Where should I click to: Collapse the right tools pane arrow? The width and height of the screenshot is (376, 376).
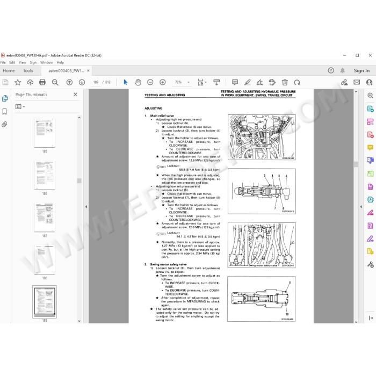(x=361, y=206)
